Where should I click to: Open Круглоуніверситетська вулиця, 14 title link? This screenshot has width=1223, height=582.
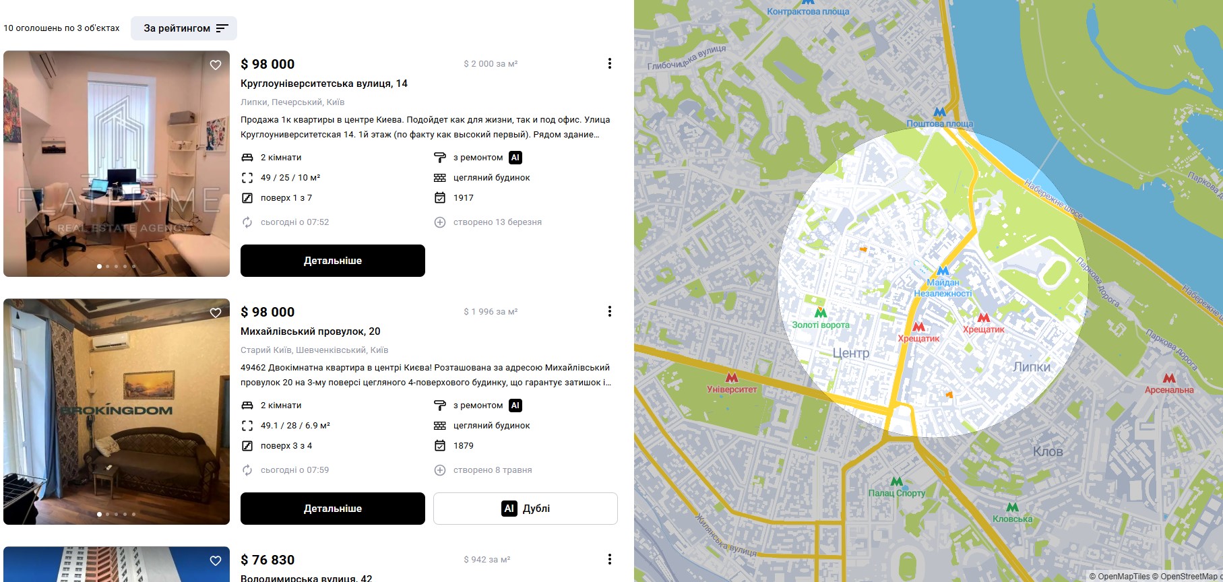coord(324,84)
